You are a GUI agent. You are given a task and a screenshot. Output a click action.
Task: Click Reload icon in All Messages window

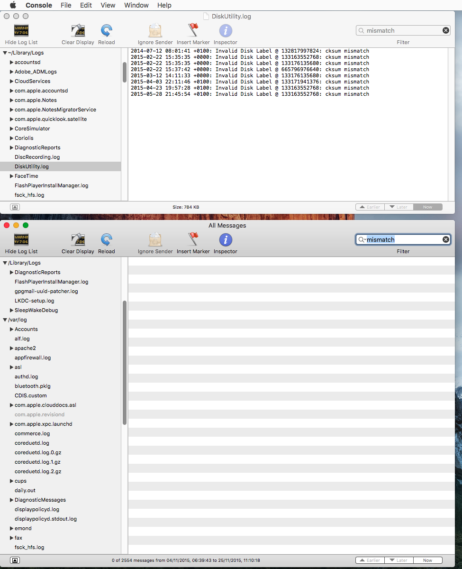coord(107,240)
